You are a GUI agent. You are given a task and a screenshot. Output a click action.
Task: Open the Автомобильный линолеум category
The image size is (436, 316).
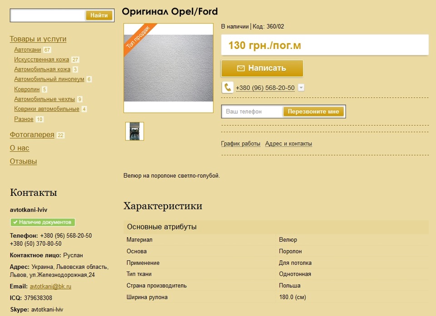click(49, 79)
